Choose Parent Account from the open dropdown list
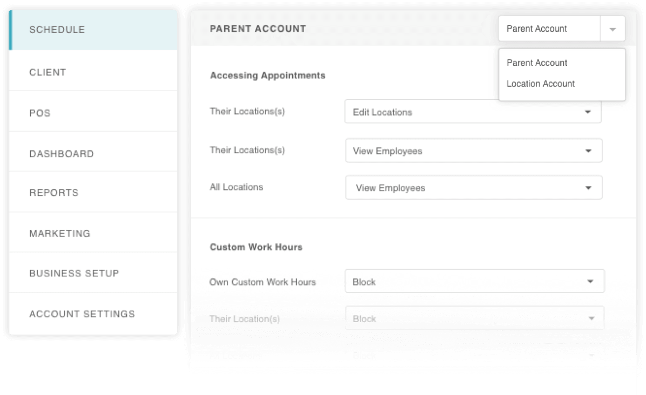Screen dimensions: 646x395 537,63
